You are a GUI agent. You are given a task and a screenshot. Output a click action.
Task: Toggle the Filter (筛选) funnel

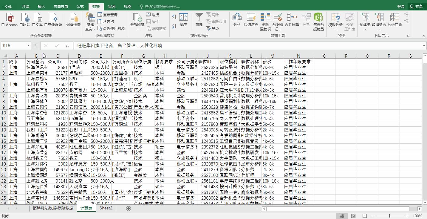[199, 20]
